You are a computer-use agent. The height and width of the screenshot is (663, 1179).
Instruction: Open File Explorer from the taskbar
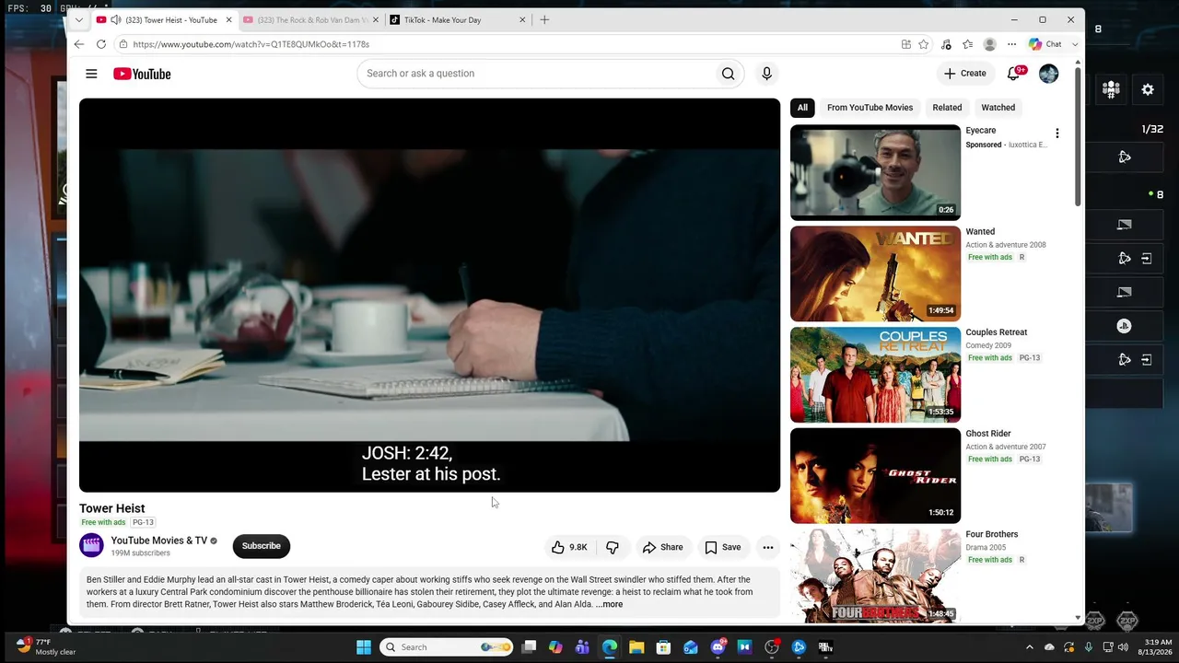[x=636, y=647]
